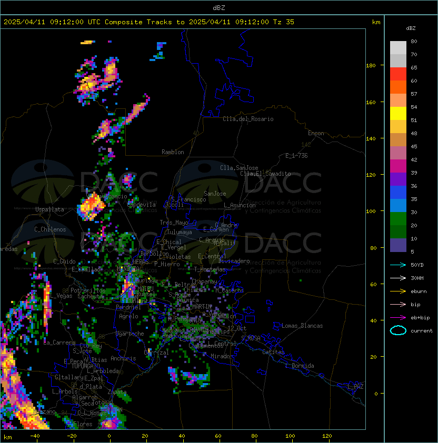
Task: Click the 'Ramblon' place label
Action: 173,152
